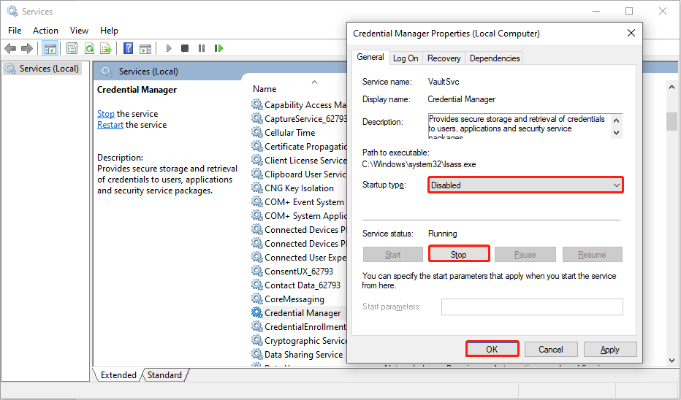Click gear icon in Services (Local) header
681x400 pixels.
tap(107, 71)
